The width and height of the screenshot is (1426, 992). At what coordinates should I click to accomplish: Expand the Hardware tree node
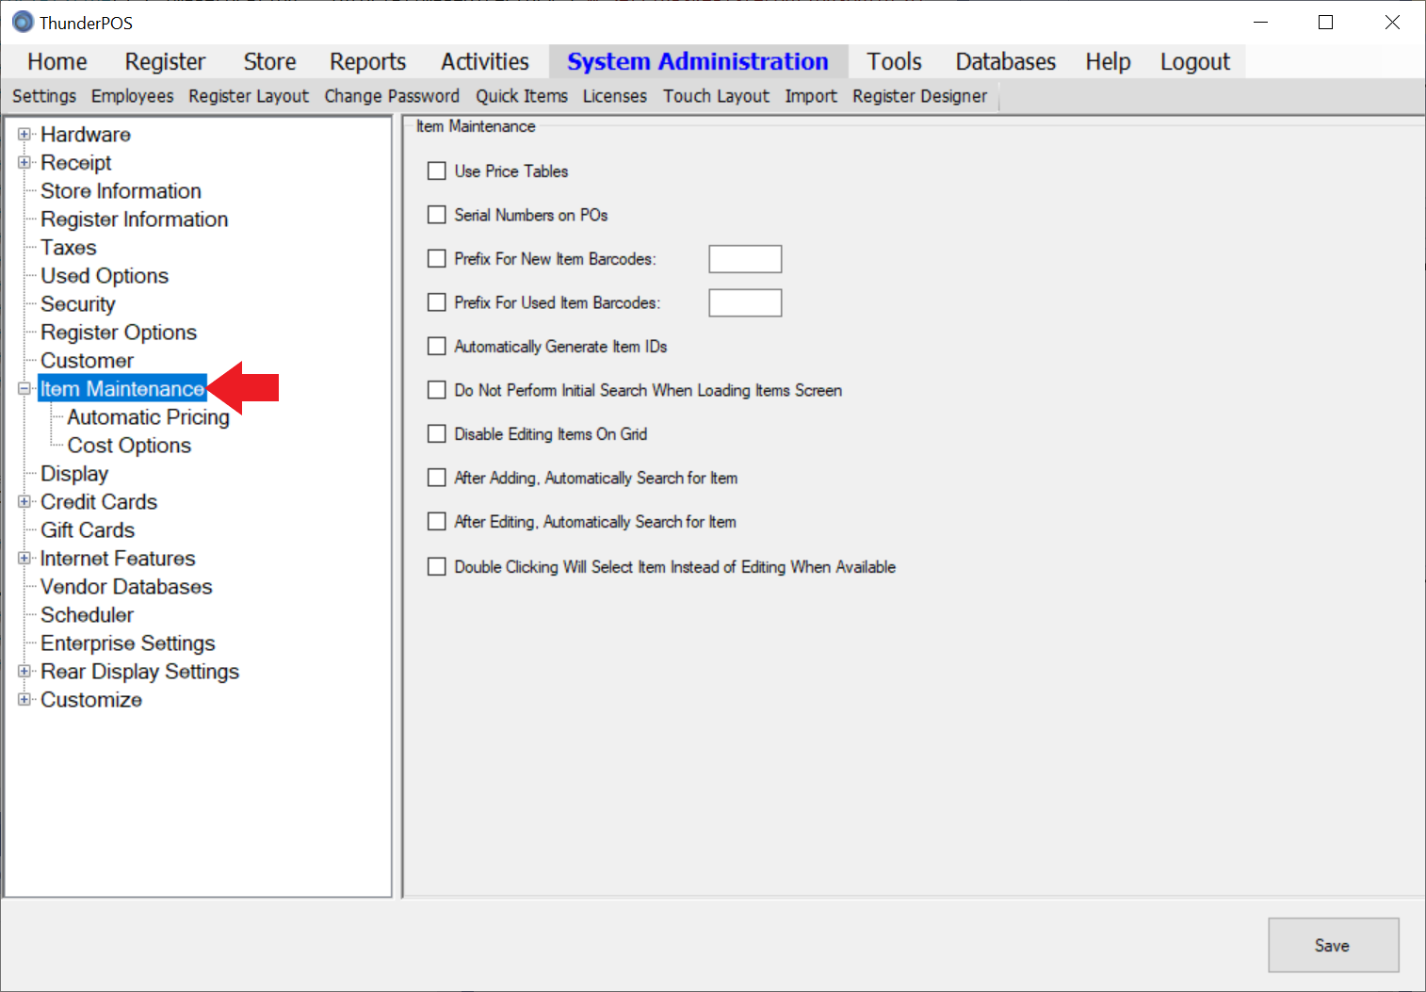coord(24,135)
